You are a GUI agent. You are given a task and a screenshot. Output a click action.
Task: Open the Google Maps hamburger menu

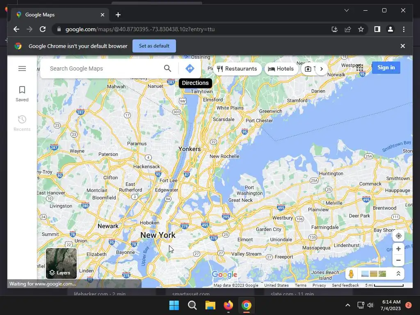click(x=22, y=68)
